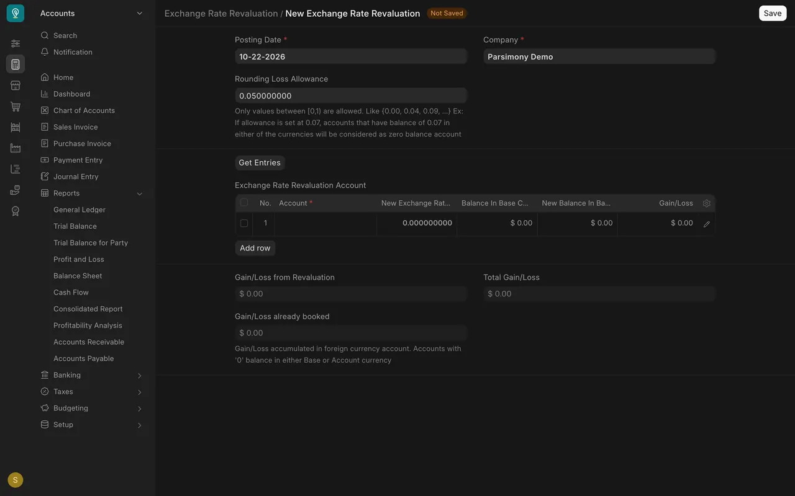This screenshot has height=496, width=795.
Task: Open the Company field showing Parsimony Demo
Action: 599,56
